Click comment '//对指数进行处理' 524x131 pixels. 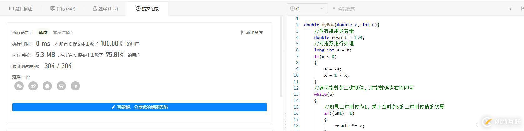334,44
